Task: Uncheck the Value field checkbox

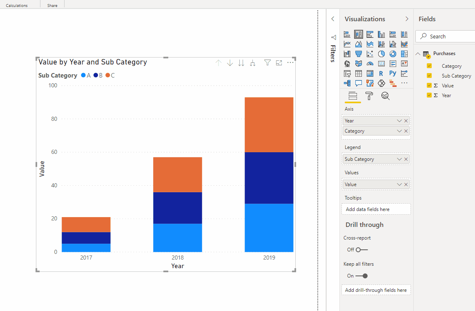Action: click(429, 85)
